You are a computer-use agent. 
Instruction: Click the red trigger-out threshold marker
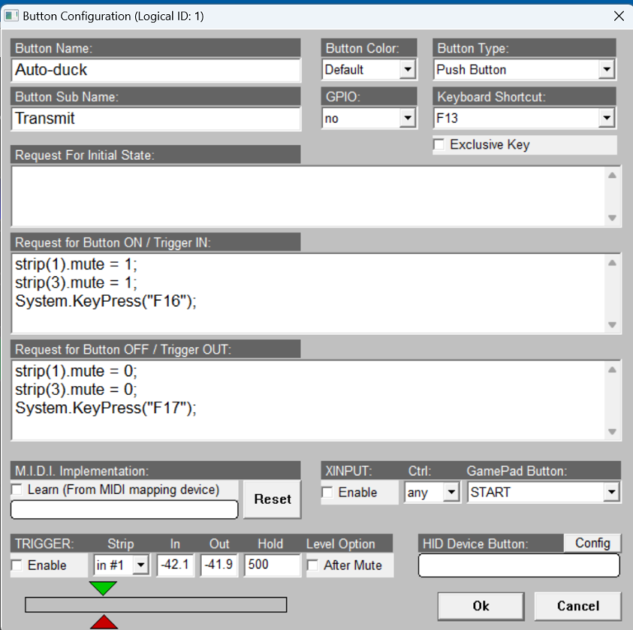104,622
